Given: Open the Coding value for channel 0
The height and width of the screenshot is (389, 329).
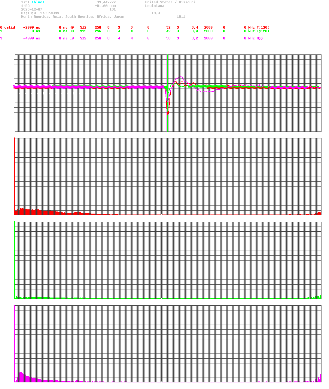Looking at the screenshot, I should pos(178,27).
